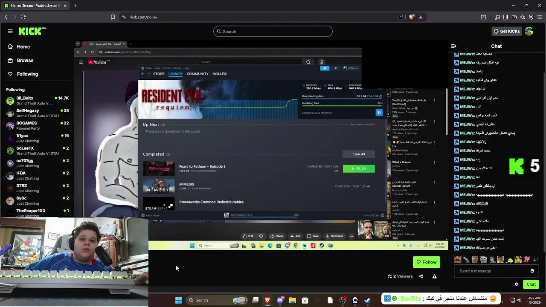546x307 pixels.
Task: Open the browser playlist music icon
Action: (x=497, y=17)
